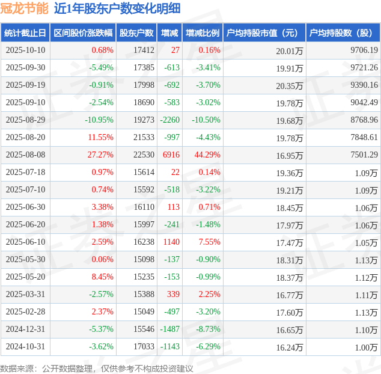Select the 户均持股市值（元） column header

tap(264, 33)
